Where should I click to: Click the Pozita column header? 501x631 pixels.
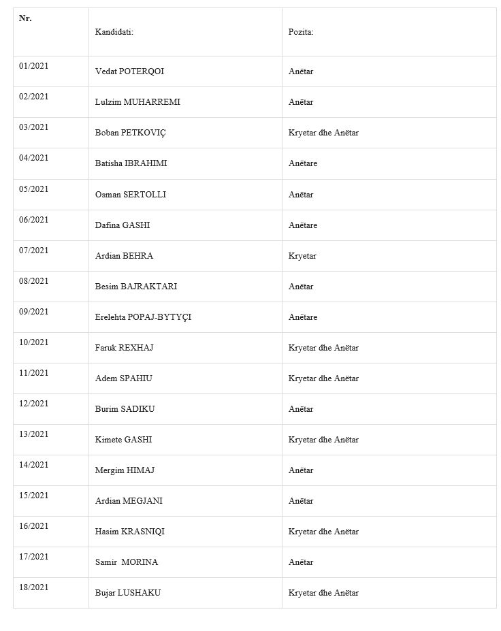click(301, 32)
